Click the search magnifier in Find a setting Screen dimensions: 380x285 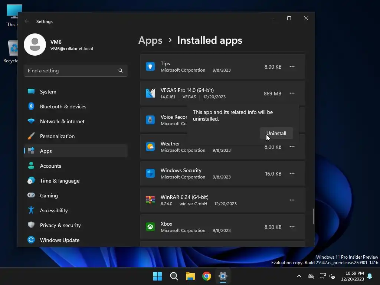pyautogui.click(x=121, y=71)
